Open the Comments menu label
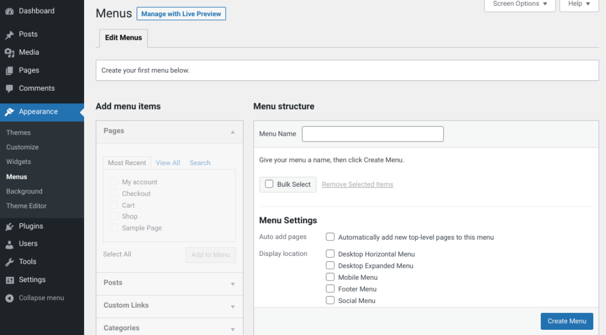The image size is (606, 335). (x=37, y=88)
